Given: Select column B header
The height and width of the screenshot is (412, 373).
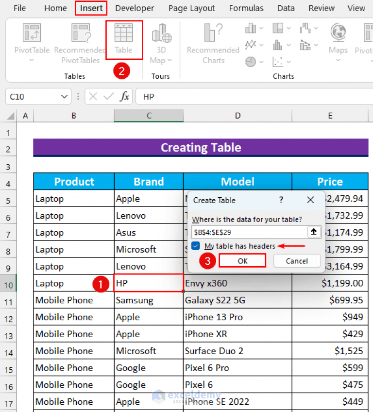Looking at the screenshot, I should pos(74,116).
